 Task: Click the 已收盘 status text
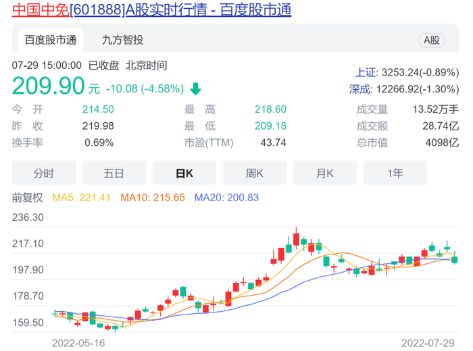[x=104, y=65]
